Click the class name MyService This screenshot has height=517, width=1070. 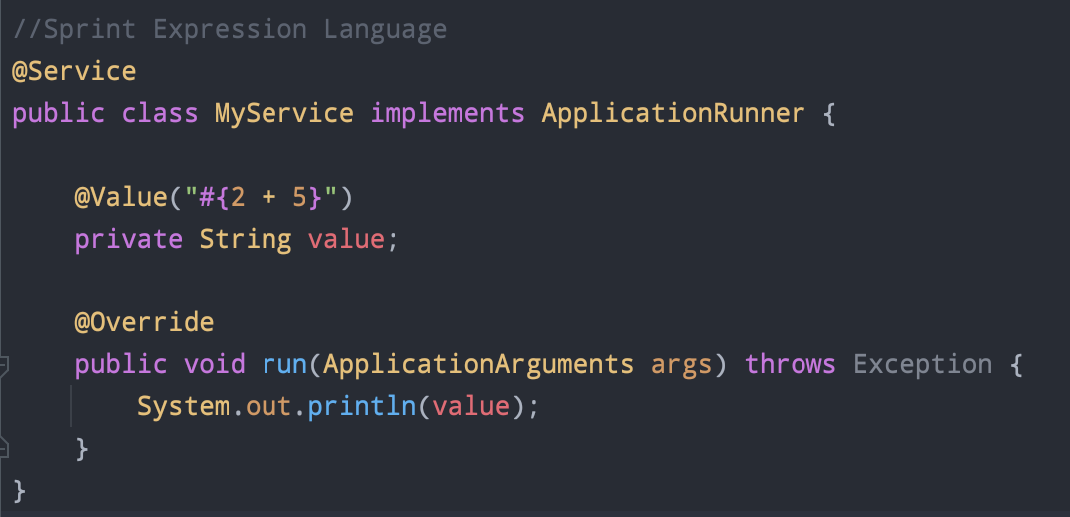coord(283,113)
